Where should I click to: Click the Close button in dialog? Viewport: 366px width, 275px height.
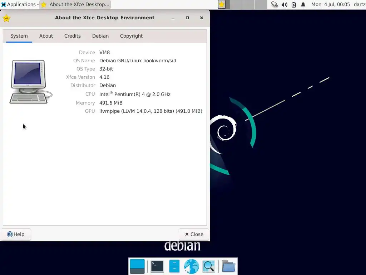tap(194, 234)
